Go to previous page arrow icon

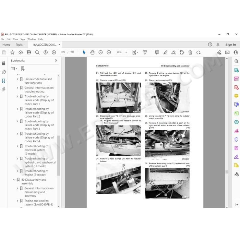point(46,52)
